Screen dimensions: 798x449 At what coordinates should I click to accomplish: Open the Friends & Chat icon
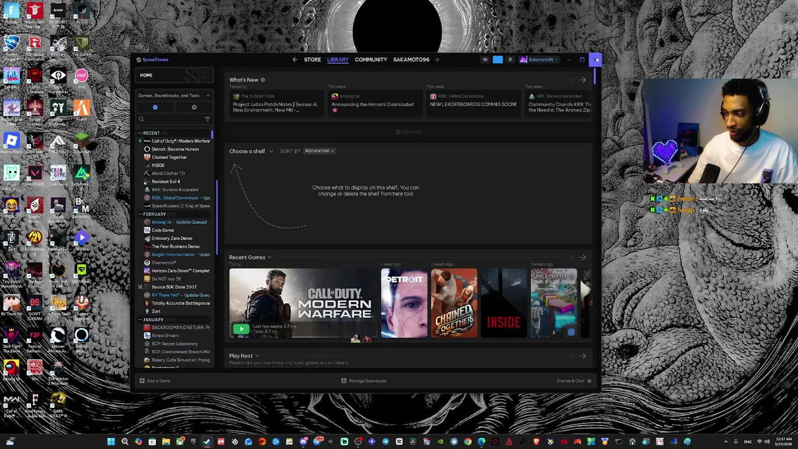589,381
